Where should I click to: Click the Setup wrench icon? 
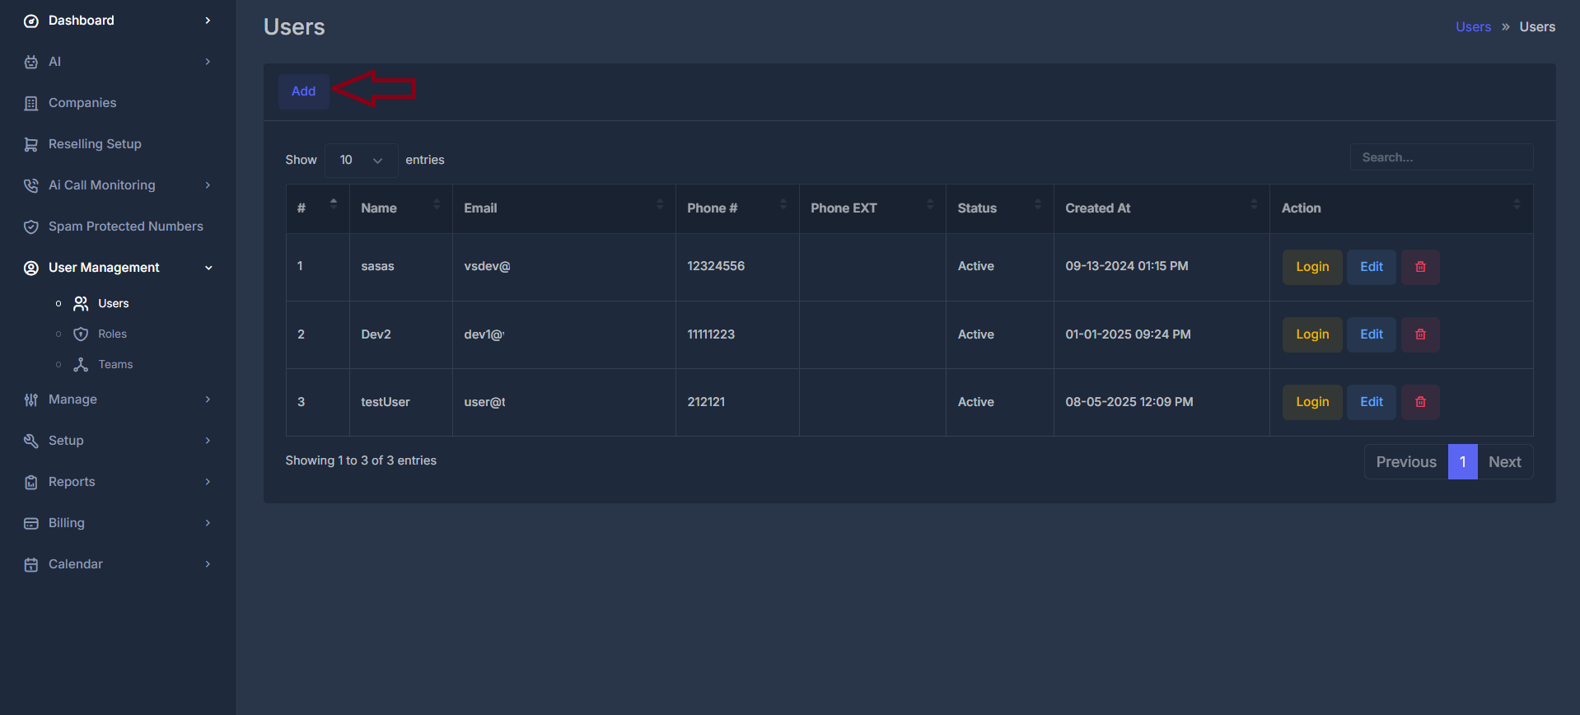click(x=31, y=441)
